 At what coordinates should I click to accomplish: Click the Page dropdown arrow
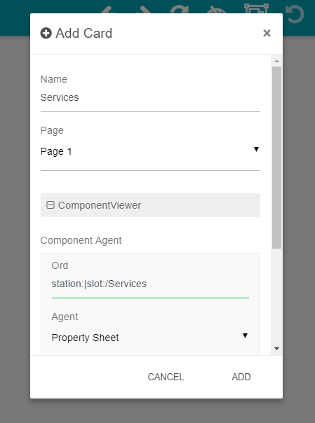(x=256, y=149)
